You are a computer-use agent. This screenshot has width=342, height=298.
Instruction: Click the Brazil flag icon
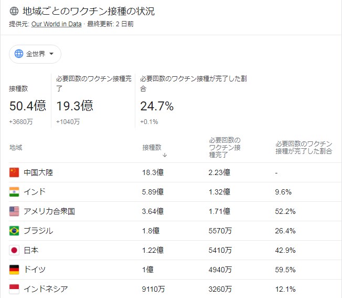click(x=14, y=231)
